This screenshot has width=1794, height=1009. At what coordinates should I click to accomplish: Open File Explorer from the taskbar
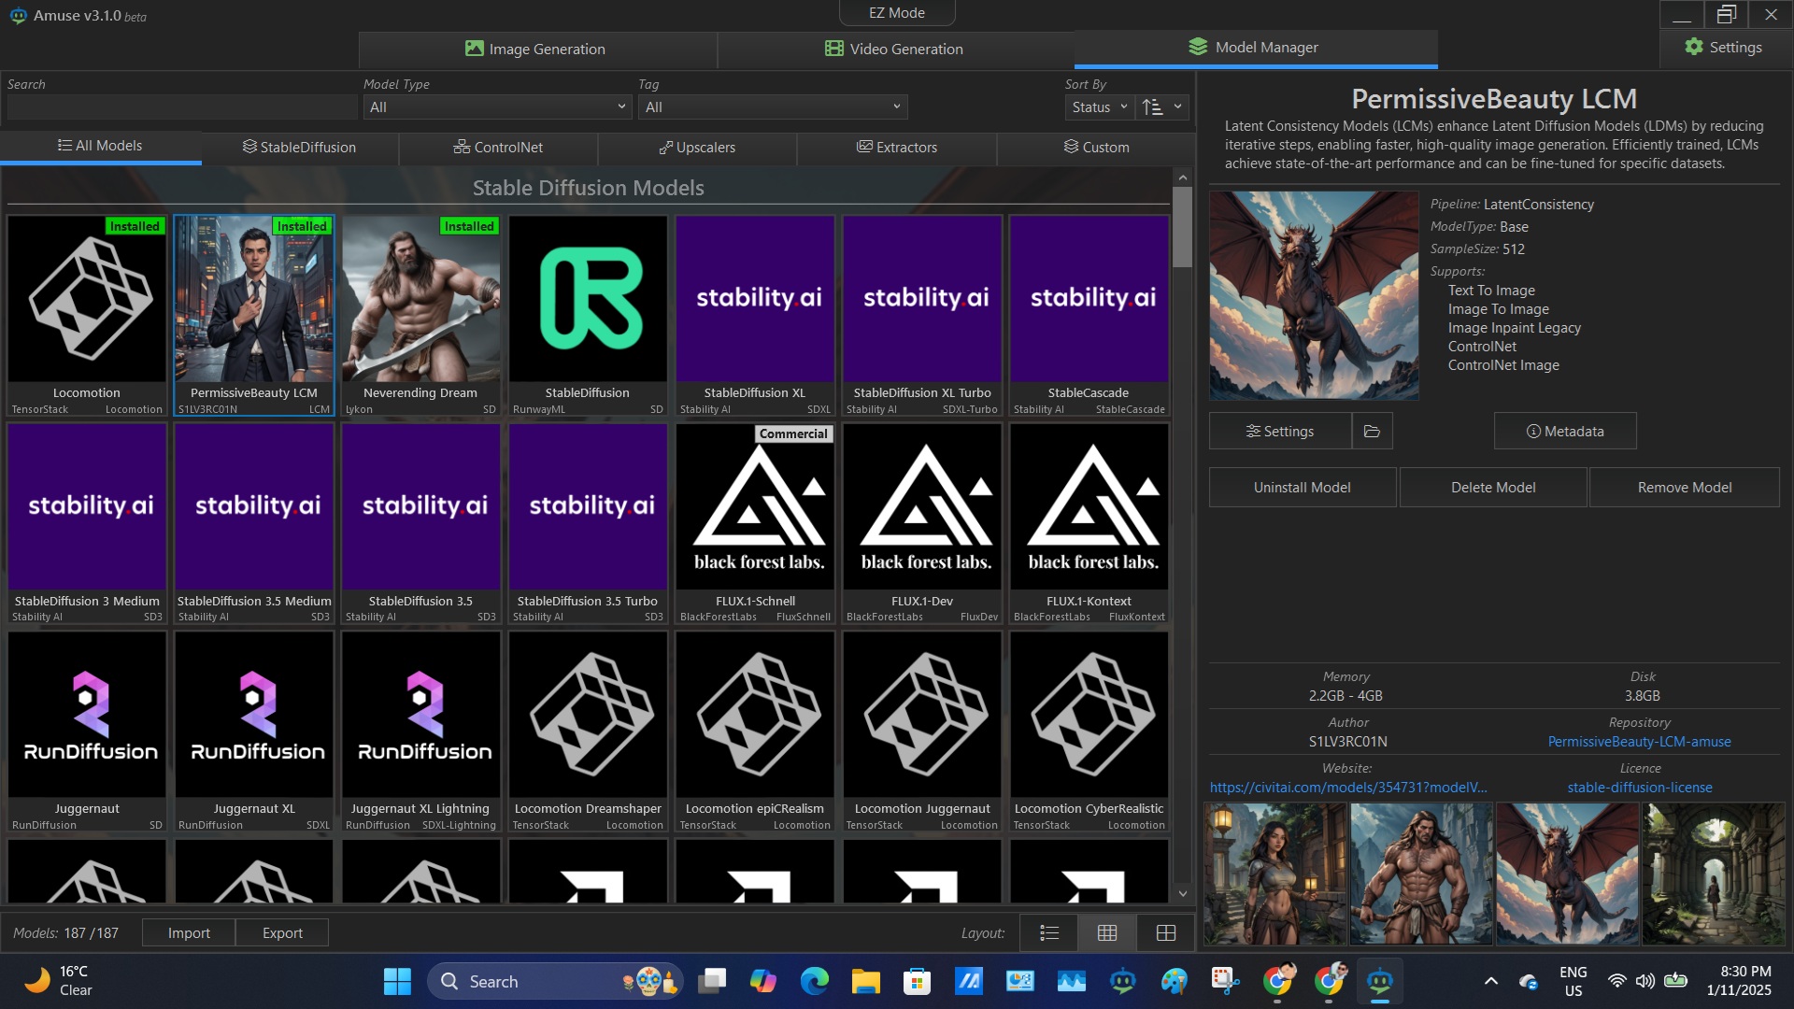(x=865, y=981)
